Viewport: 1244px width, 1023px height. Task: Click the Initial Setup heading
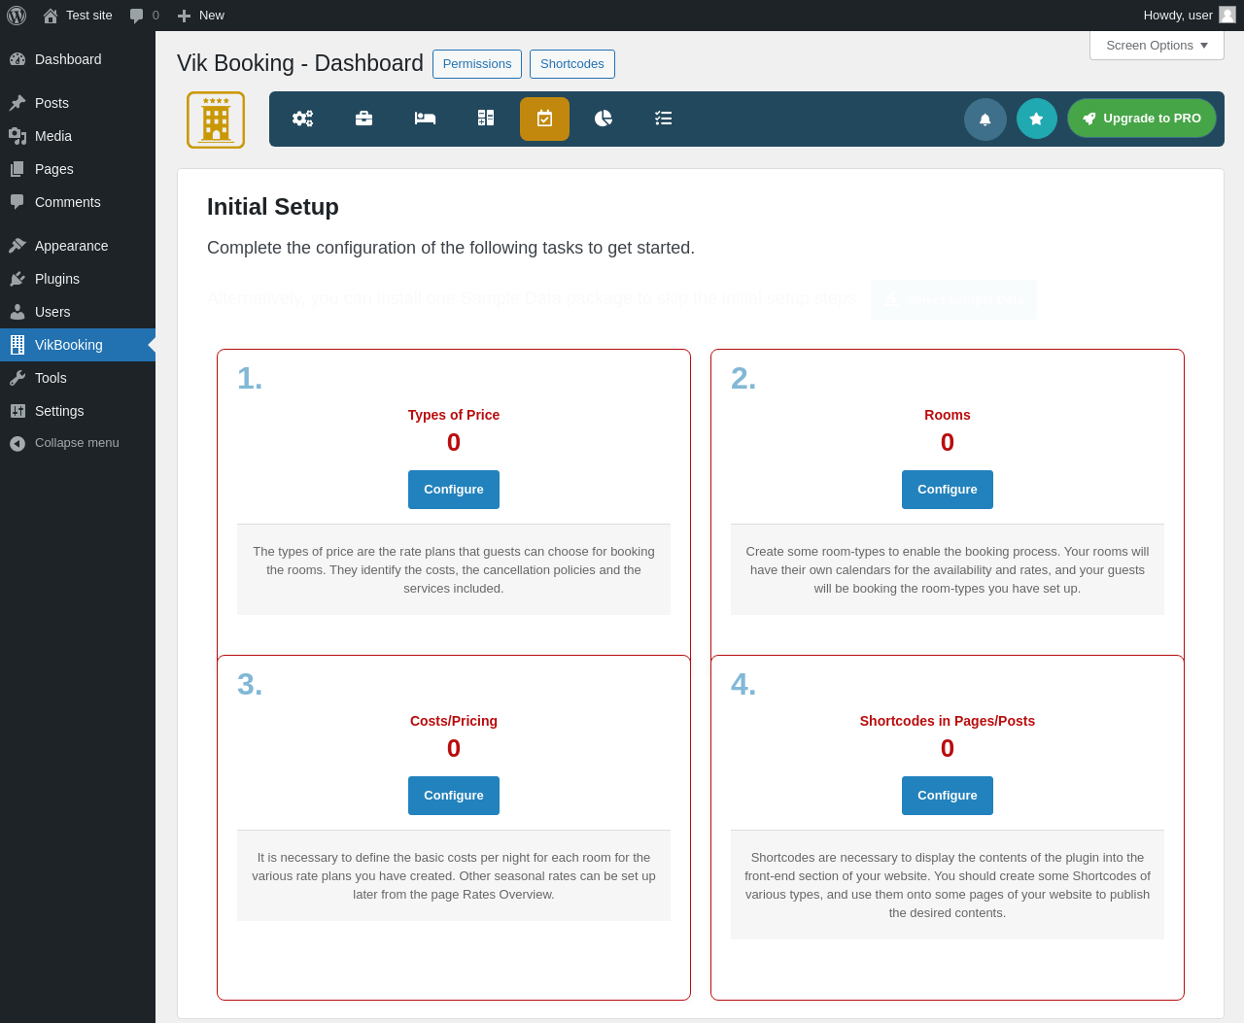(273, 207)
